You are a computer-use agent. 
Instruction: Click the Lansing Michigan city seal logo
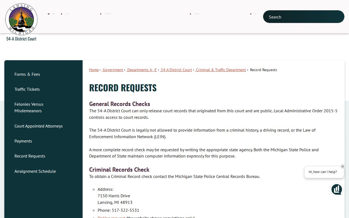click(x=21, y=19)
